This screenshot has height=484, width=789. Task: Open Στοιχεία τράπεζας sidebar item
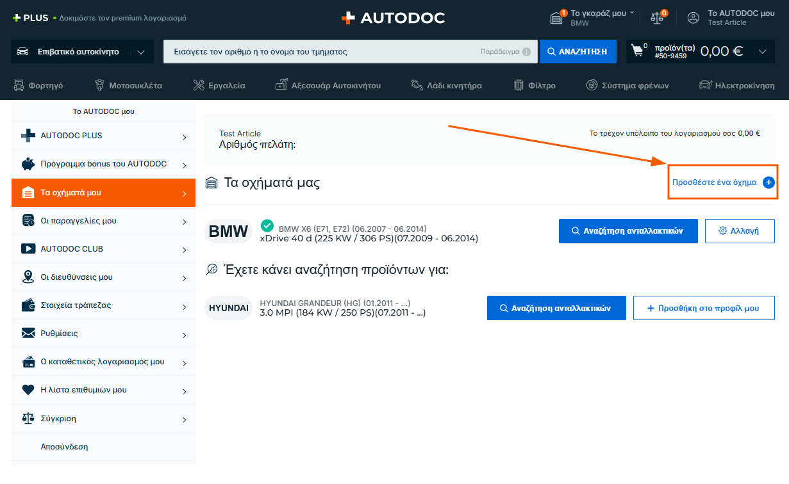103,305
